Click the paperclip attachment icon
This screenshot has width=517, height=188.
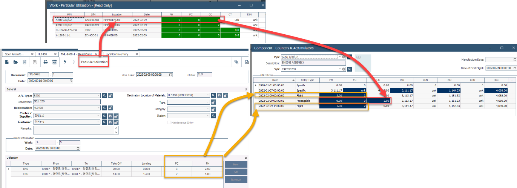236,62
